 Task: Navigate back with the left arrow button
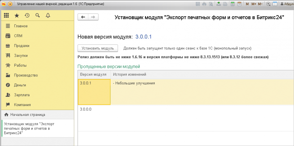tap(83, 17)
